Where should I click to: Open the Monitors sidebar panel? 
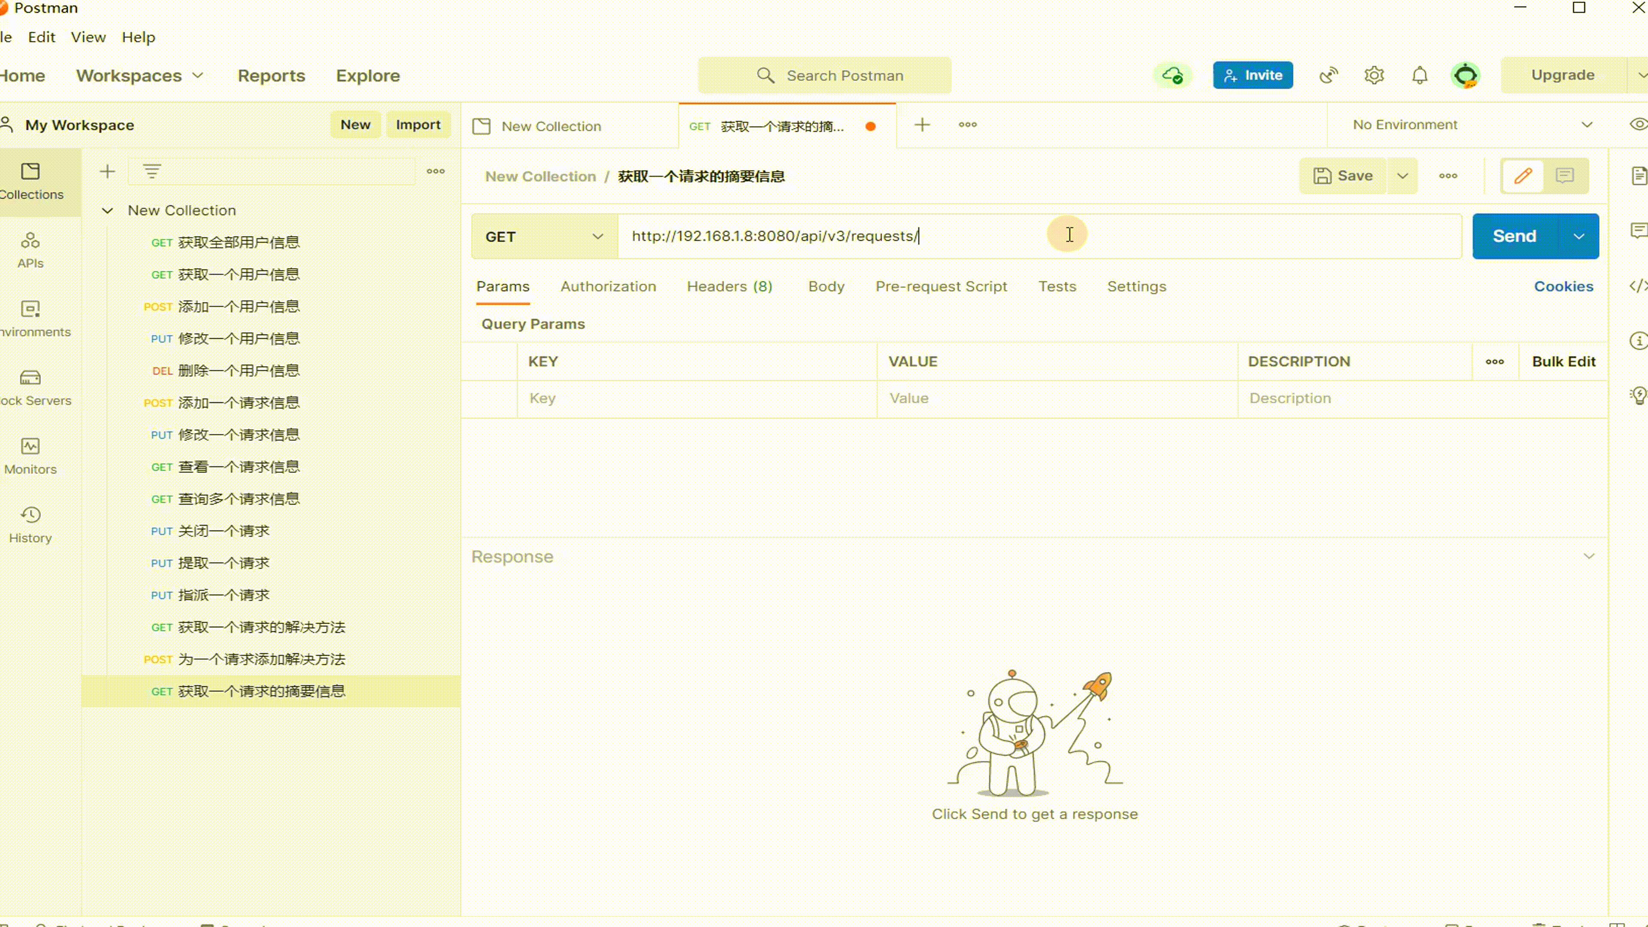[x=30, y=456]
